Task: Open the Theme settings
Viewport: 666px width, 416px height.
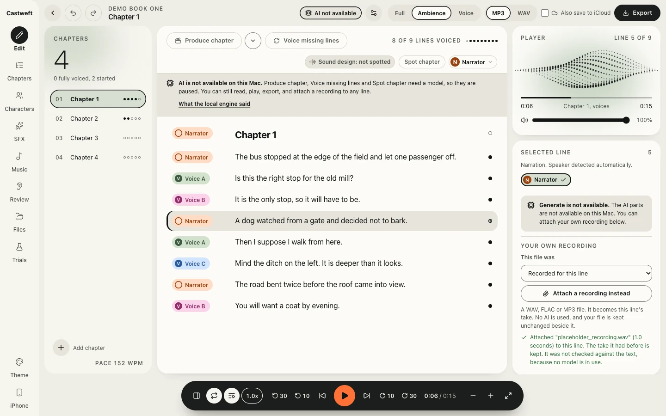Action: coord(19,368)
